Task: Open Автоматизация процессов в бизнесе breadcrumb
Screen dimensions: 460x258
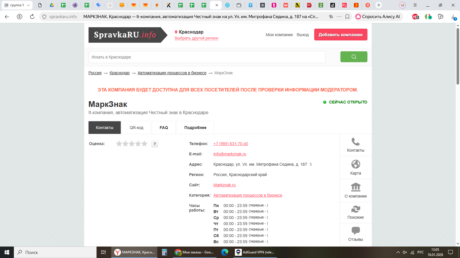Action: [172, 73]
